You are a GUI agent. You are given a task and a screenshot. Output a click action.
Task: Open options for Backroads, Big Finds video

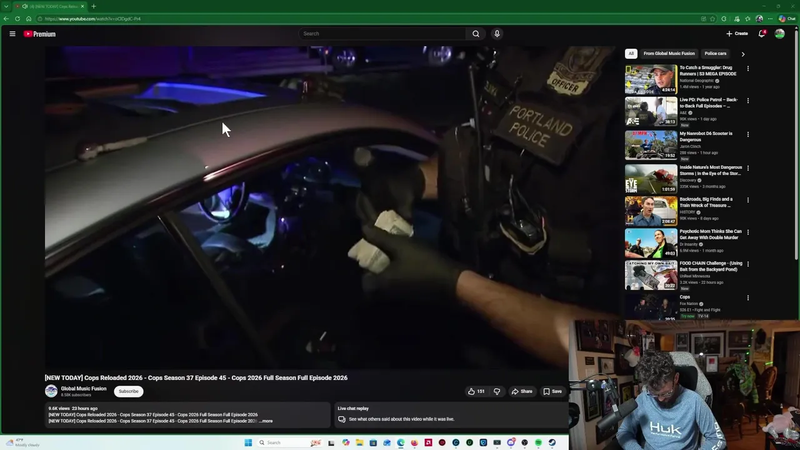pyautogui.click(x=747, y=200)
